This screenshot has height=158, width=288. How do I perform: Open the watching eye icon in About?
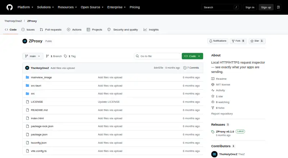(213, 102)
